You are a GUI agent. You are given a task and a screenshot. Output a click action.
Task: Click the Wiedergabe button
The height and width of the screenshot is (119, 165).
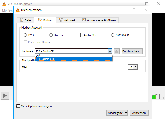[x=115, y=113]
